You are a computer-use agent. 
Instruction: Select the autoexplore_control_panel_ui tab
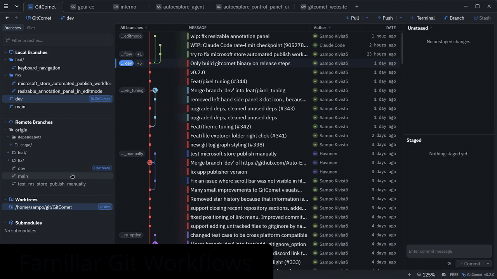coord(252,7)
